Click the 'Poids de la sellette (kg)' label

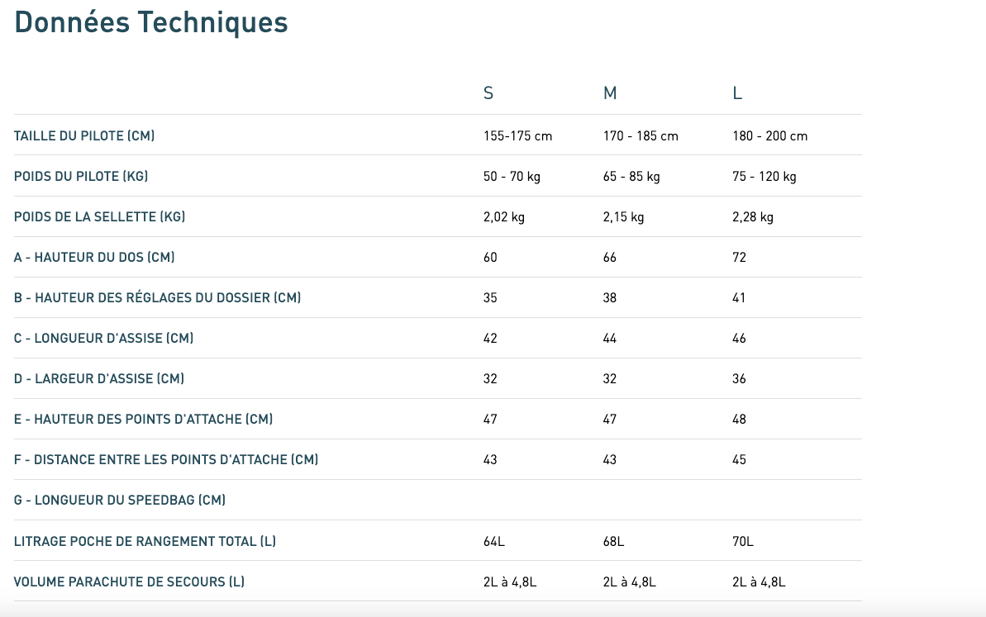coord(99,216)
